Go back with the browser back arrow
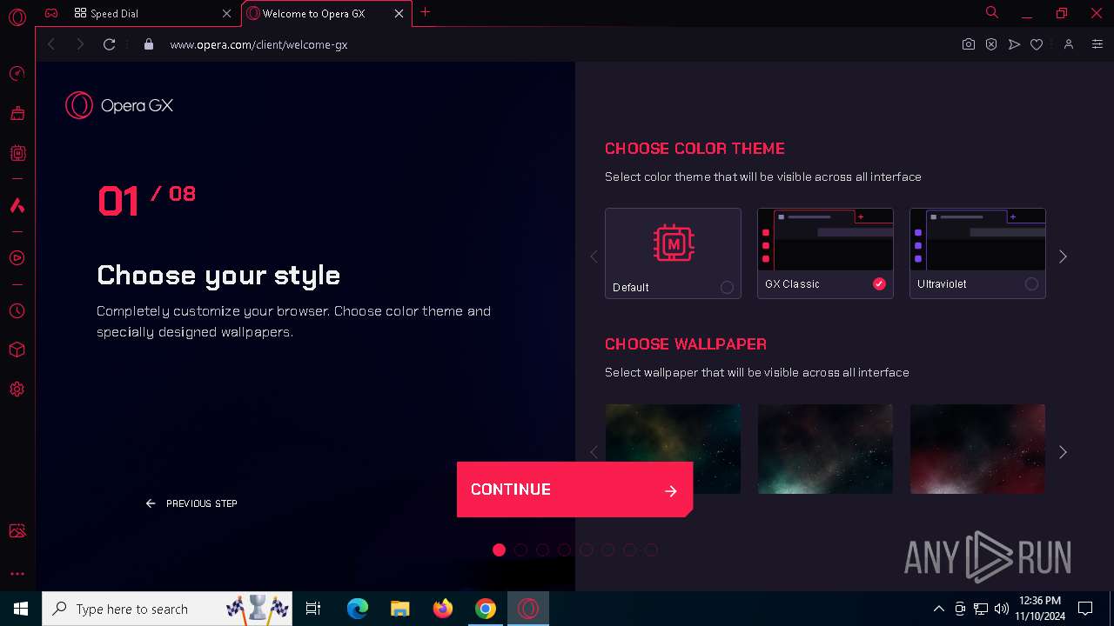 tap(51, 44)
